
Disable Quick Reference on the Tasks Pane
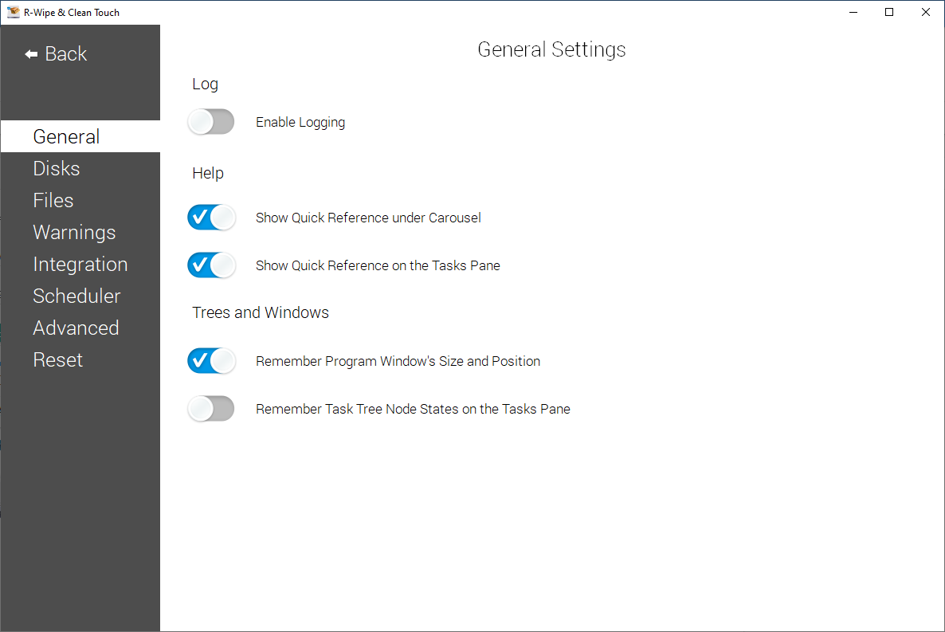click(x=211, y=265)
